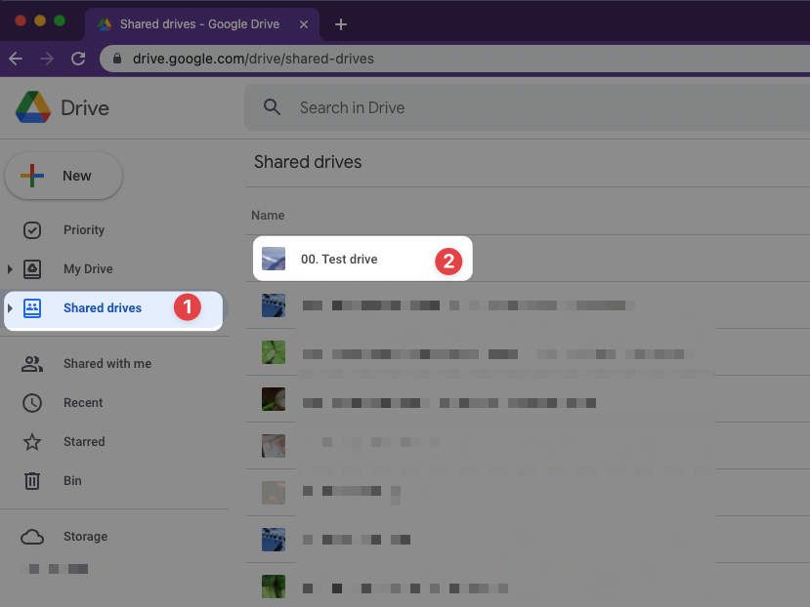Screen dimensions: 810x607
Task: Open the Starred items view
Action: point(84,441)
